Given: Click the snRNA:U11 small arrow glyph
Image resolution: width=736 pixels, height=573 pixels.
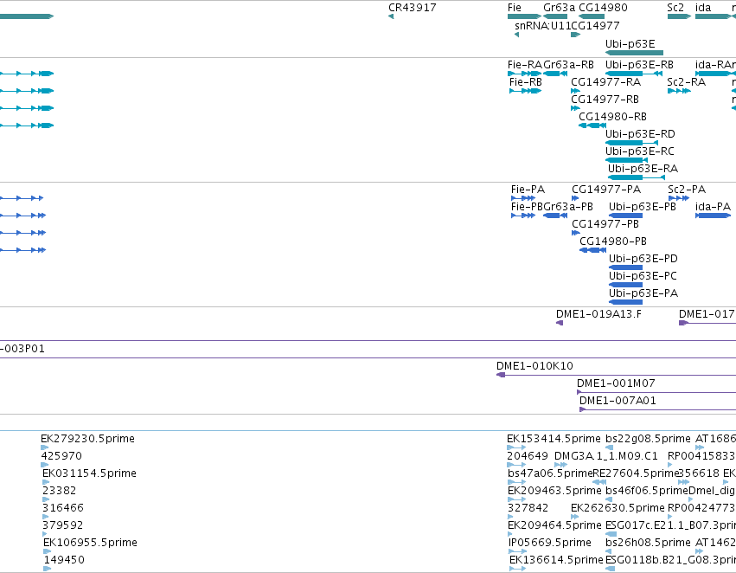Looking at the screenshot, I should [x=517, y=35].
